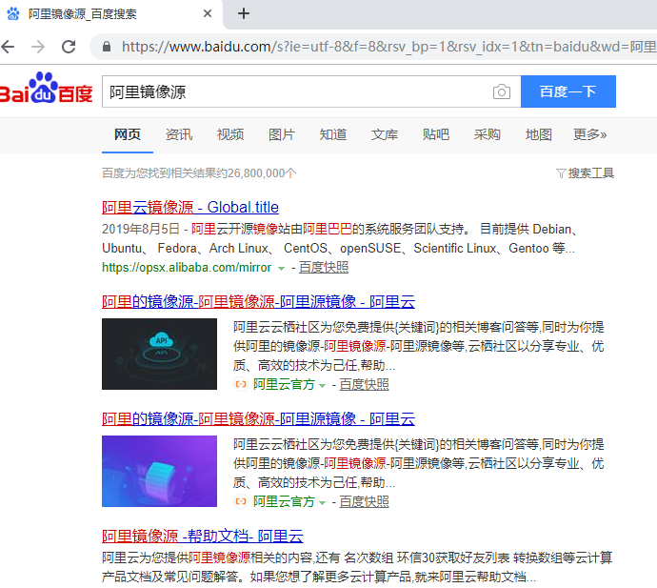Expand the arrow beside opsx.alibaba.com/mirror
Viewport: 657px width, 588px height.
tap(281, 269)
